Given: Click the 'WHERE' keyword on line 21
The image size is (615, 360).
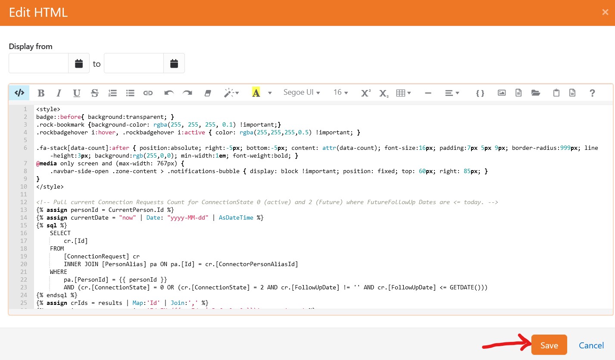Looking at the screenshot, I should point(59,272).
